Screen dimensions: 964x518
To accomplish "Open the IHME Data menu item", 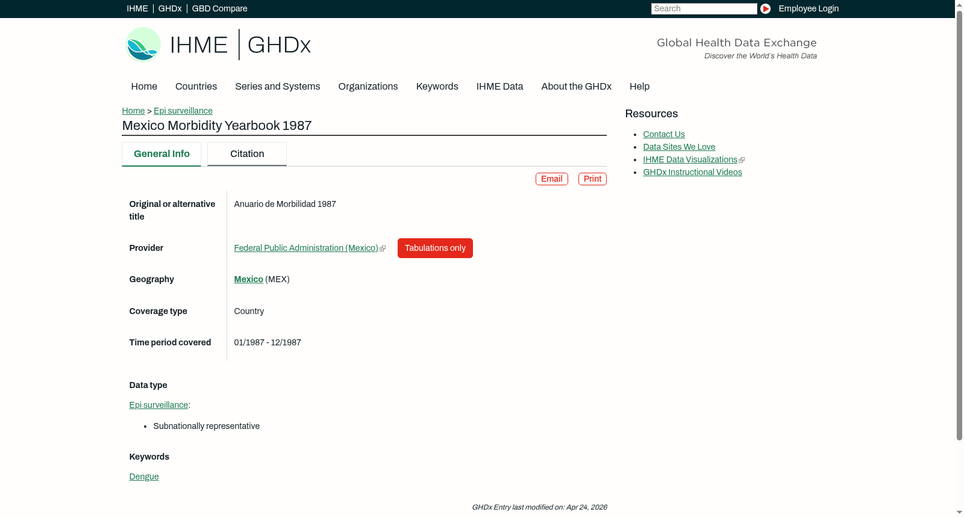I will tap(499, 86).
